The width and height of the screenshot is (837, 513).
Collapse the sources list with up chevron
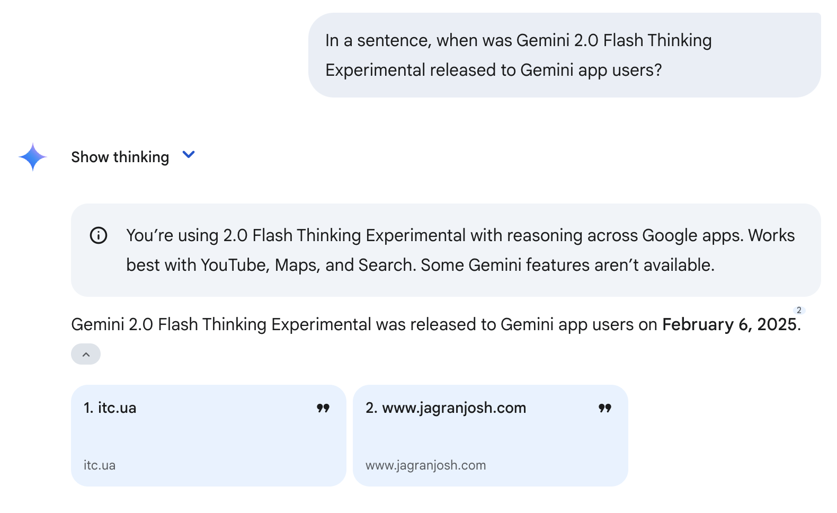point(86,354)
